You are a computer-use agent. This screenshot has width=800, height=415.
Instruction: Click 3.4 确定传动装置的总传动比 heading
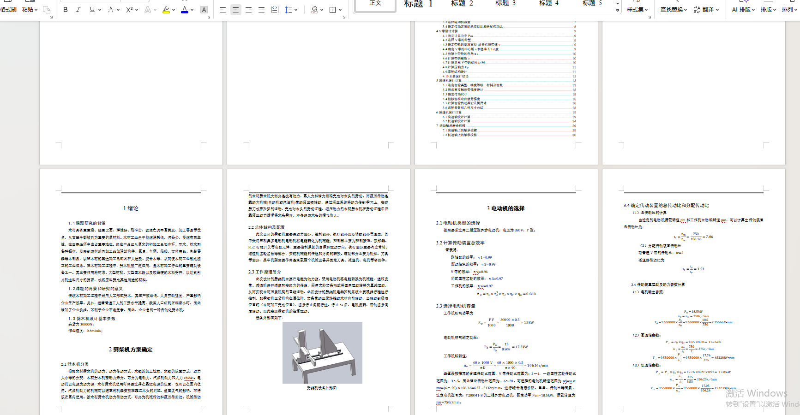click(666, 206)
